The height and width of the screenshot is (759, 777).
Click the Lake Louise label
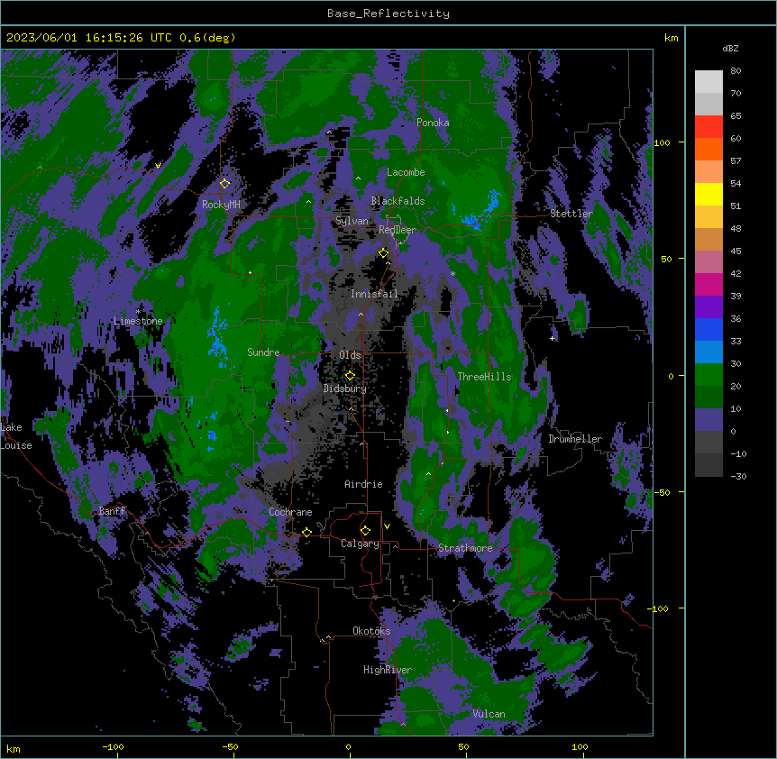pyautogui.click(x=16, y=436)
